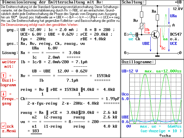Click the Schaltung: panel title
Screen dimensions: 184x138
[133, 2]
